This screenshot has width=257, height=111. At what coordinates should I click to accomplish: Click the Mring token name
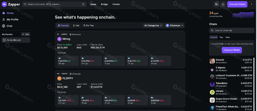click(66, 39)
